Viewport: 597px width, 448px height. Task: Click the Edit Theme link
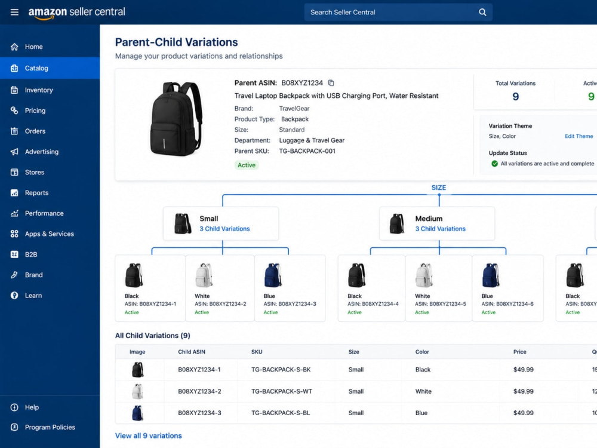pyautogui.click(x=578, y=136)
